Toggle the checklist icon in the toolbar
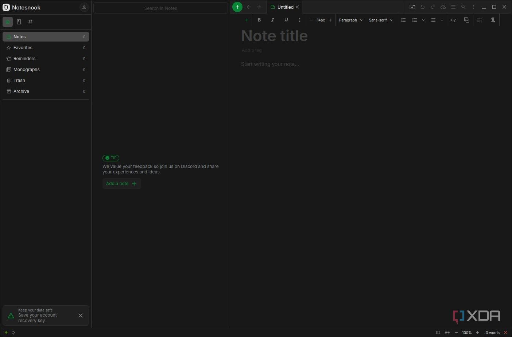 [403, 20]
